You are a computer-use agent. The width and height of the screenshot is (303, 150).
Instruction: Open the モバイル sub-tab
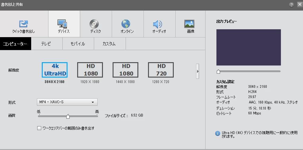(78, 44)
